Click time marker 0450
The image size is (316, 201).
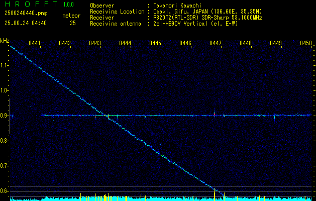point(306,43)
